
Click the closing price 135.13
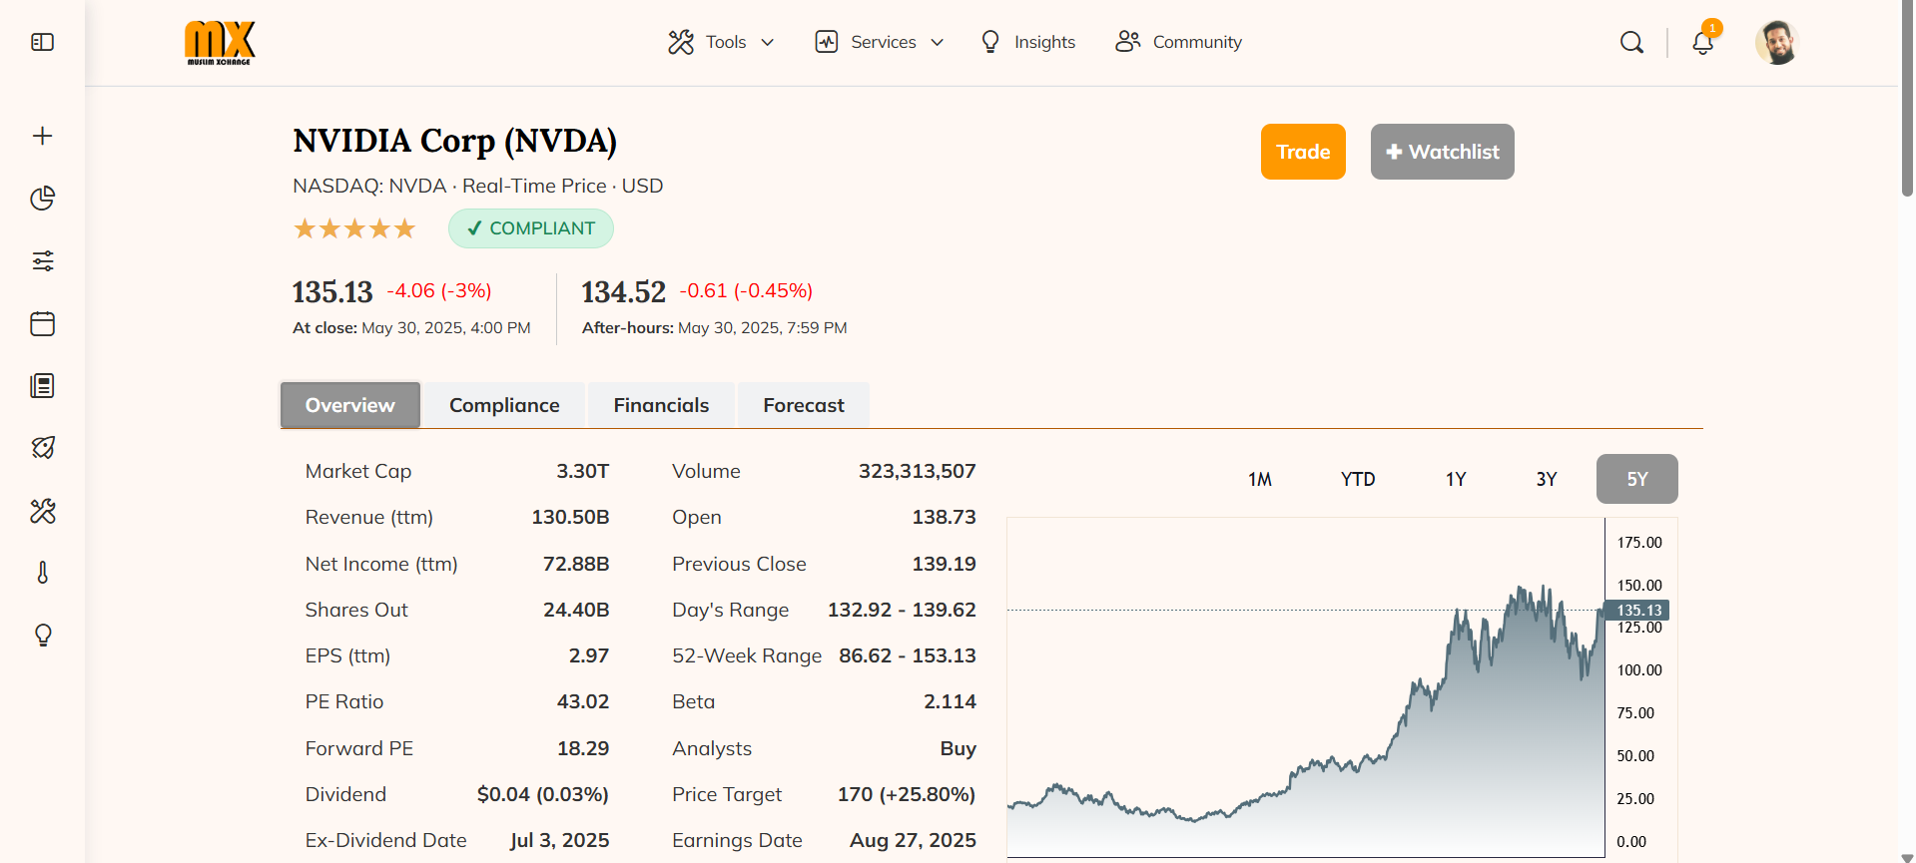(x=332, y=292)
